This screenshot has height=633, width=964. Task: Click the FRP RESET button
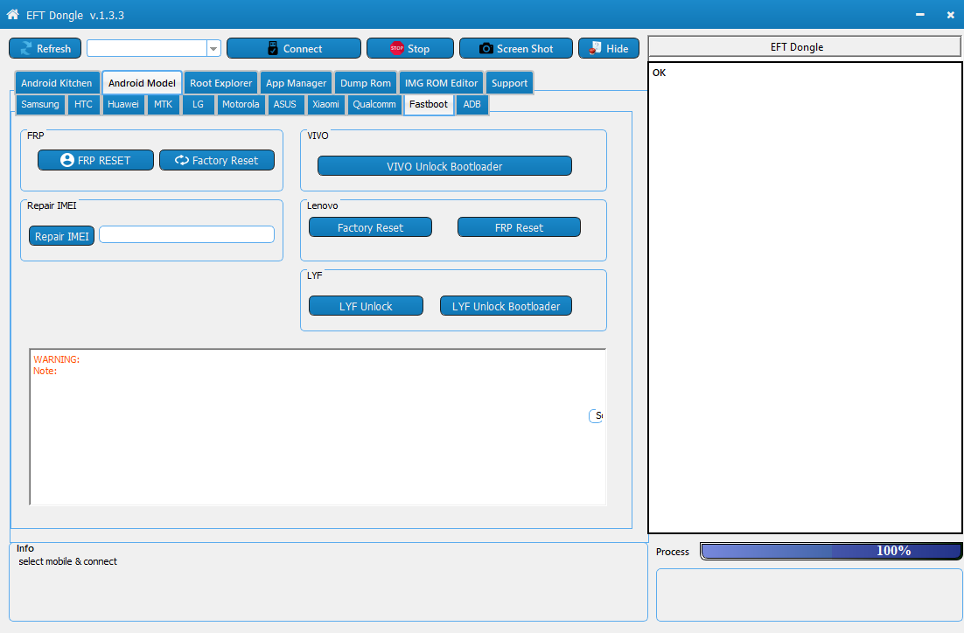coord(96,160)
